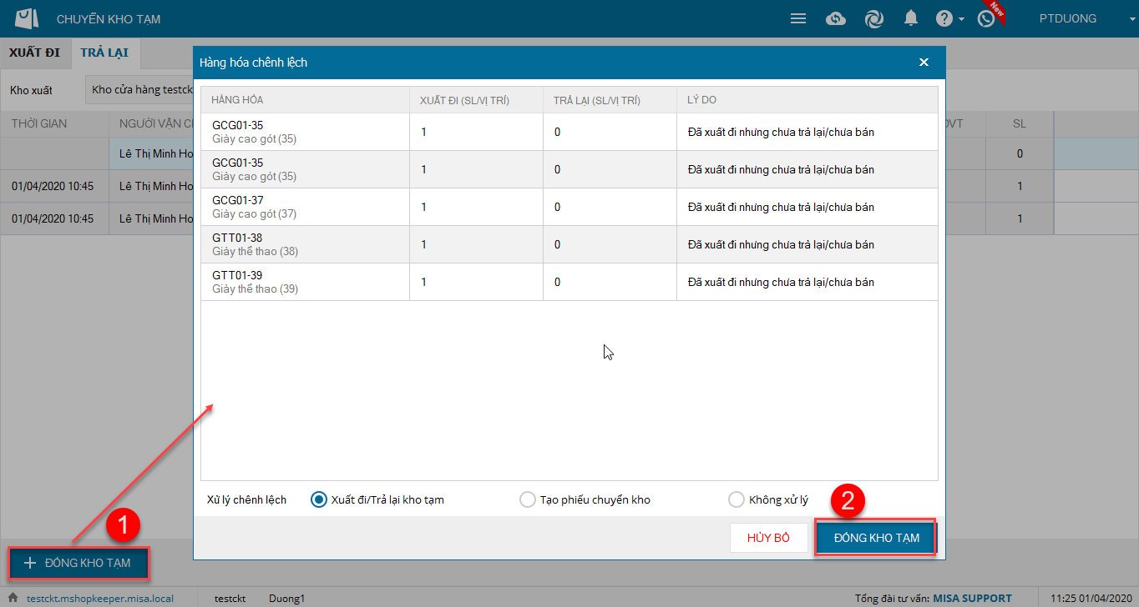Expand the help menu dropdown arrow
The width and height of the screenshot is (1139, 607).
coord(962,19)
